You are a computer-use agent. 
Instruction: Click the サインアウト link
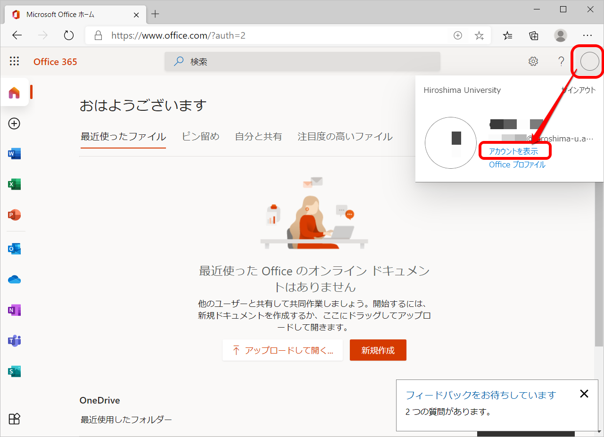coord(579,90)
